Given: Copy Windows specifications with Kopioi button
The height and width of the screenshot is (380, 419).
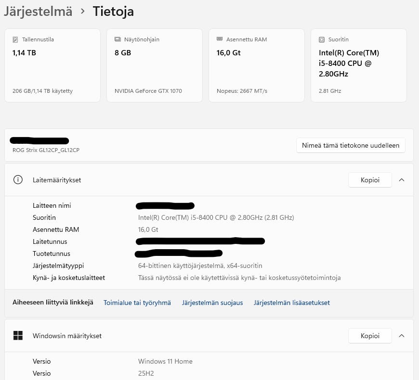Looking at the screenshot, I should pyautogui.click(x=370, y=336).
